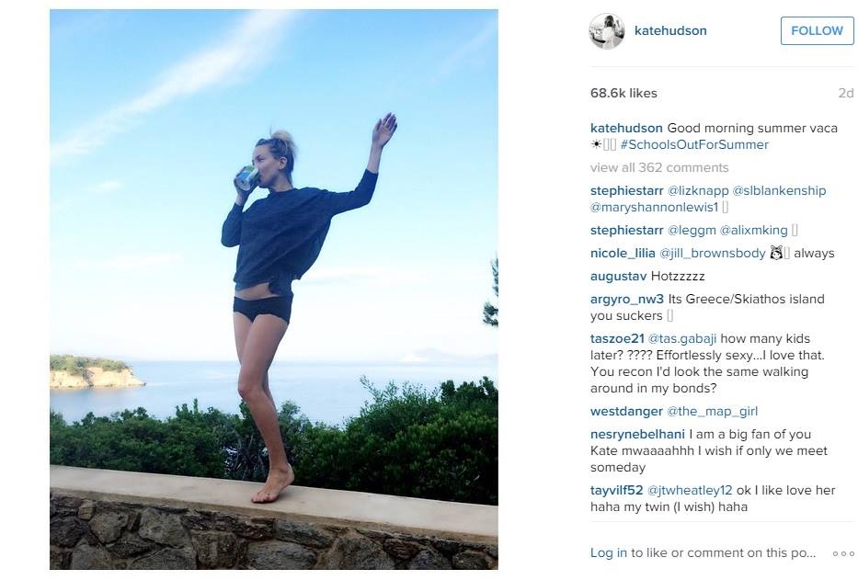
Task: Visit nesrynebelhani's profile
Action: [x=637, y=435]
